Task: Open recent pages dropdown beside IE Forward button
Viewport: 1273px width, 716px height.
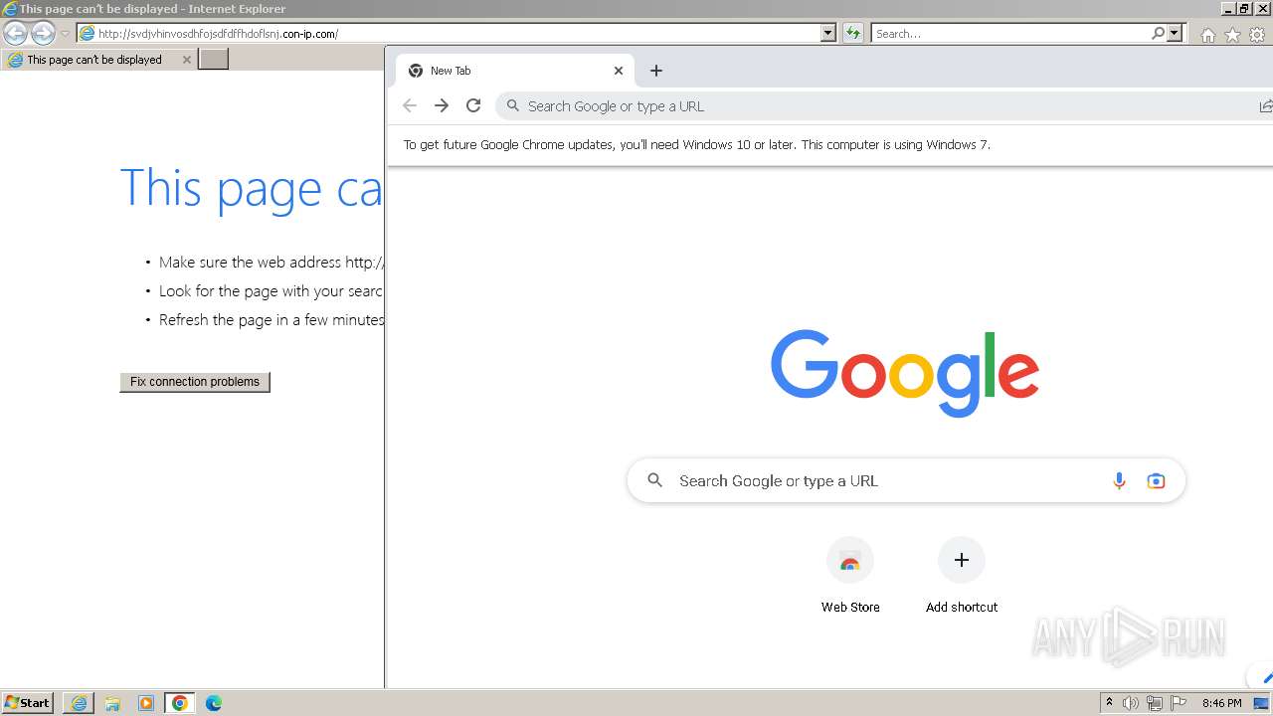Action: coord(65,34)
